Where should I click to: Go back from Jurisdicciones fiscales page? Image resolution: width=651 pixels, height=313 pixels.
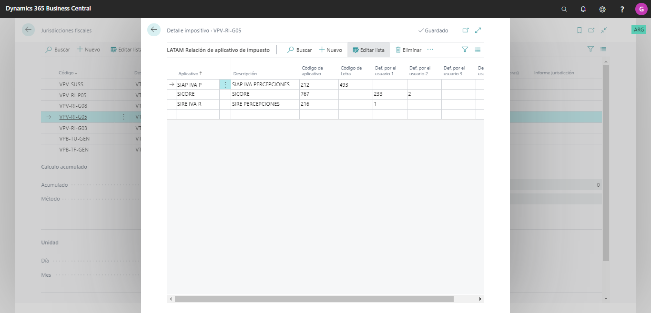28,30
